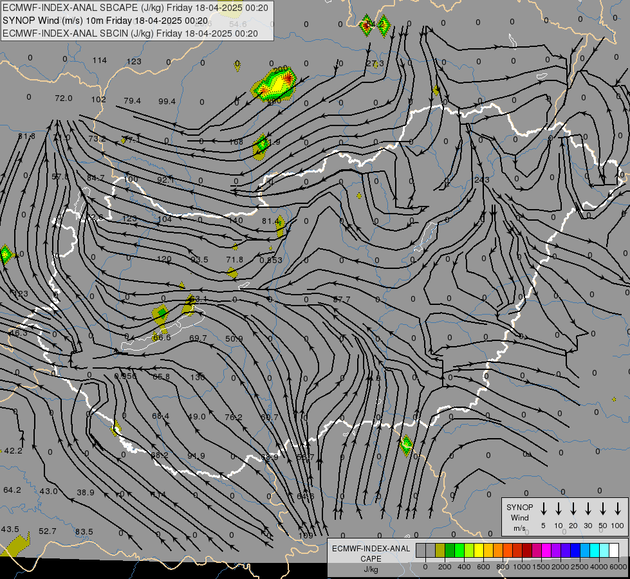
Task: Click the J/kg unit label in legend
Action: (371, 569)
